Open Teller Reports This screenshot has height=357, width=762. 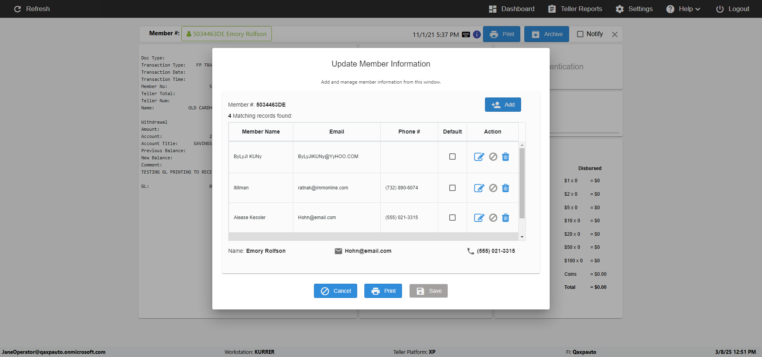pos(575,9)
